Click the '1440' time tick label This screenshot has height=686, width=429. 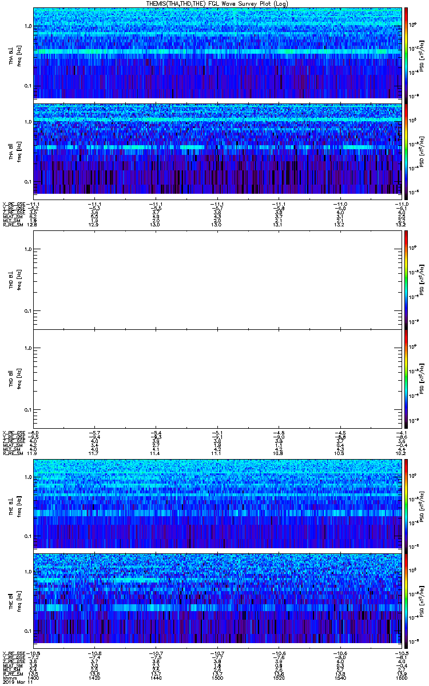(x=156, y=678)
